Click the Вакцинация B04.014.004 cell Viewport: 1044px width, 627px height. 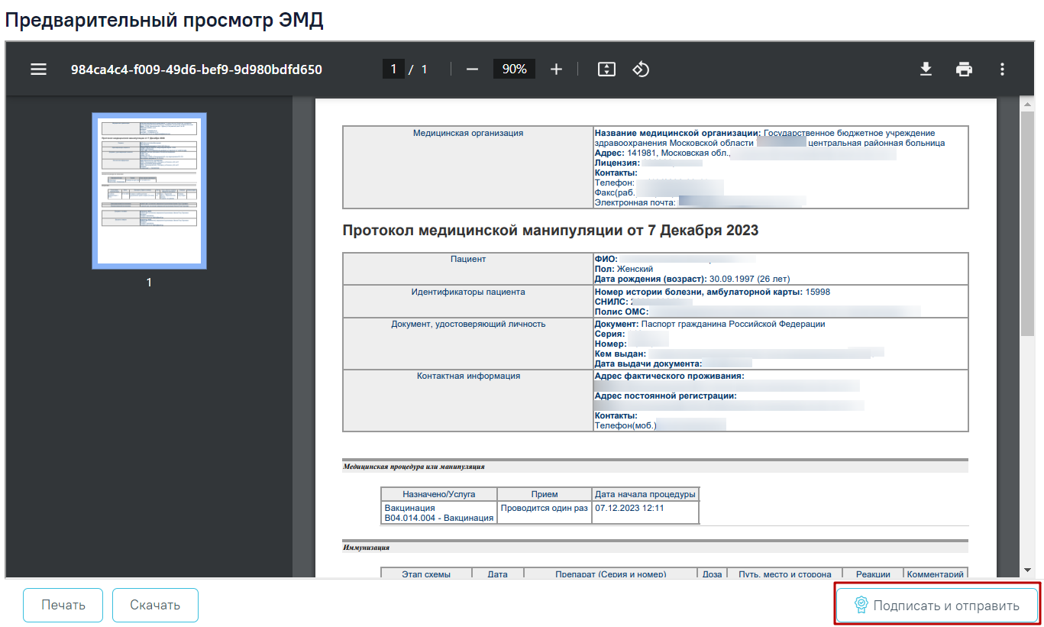coord(439,512)
